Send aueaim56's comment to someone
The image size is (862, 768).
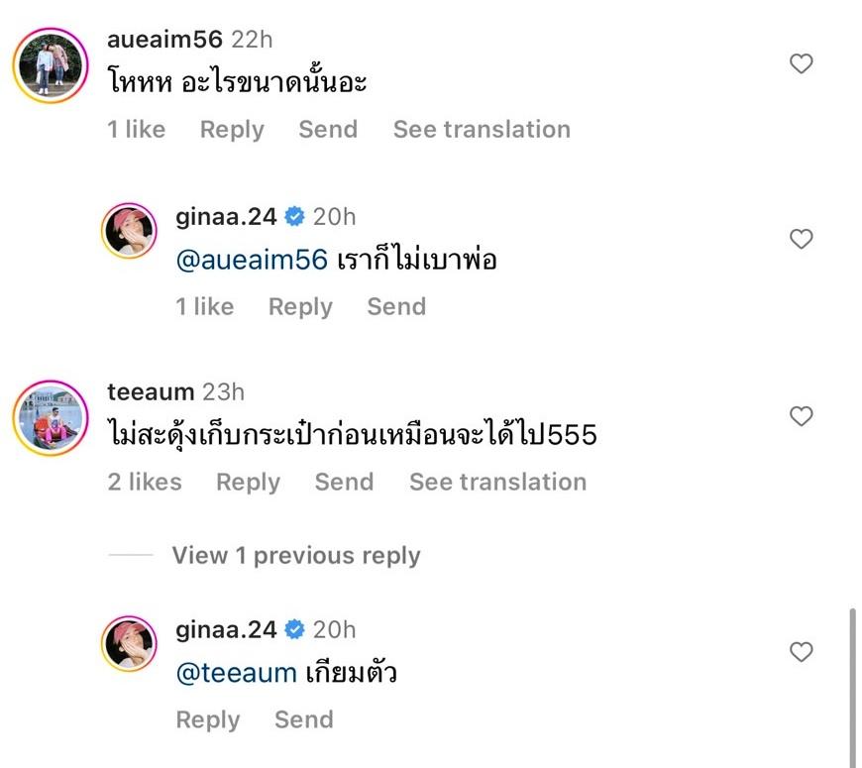pos(328,130)
